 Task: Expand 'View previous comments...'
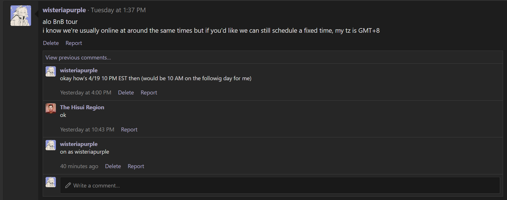pyautogui.click(x=78, y=57)
